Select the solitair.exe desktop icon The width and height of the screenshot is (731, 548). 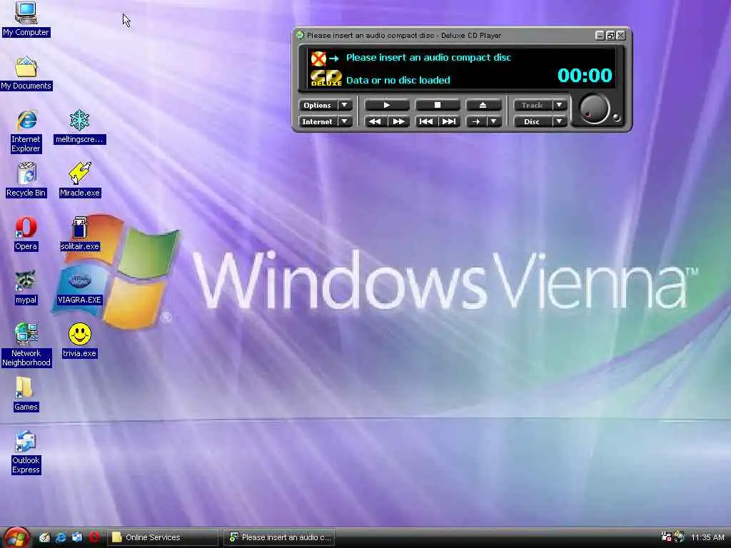(x=80, y=234)
